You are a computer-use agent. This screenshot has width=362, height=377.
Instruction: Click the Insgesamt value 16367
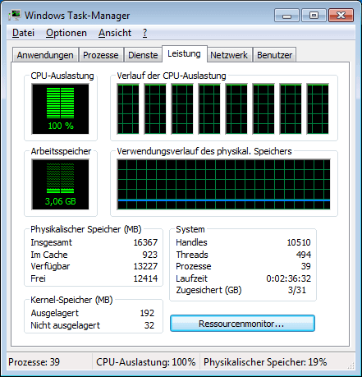[145, 242]
